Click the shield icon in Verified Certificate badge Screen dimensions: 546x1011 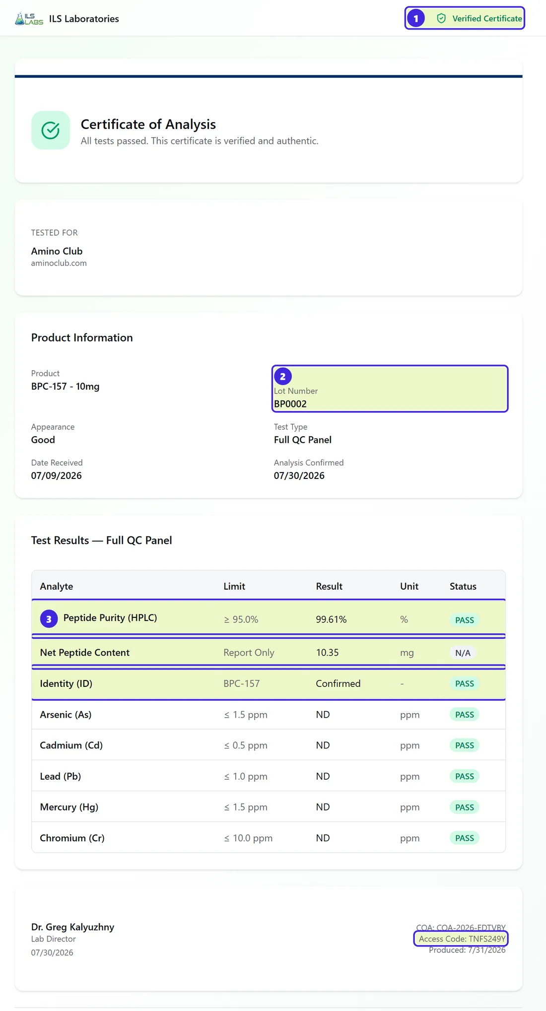[x=441, y=18]
